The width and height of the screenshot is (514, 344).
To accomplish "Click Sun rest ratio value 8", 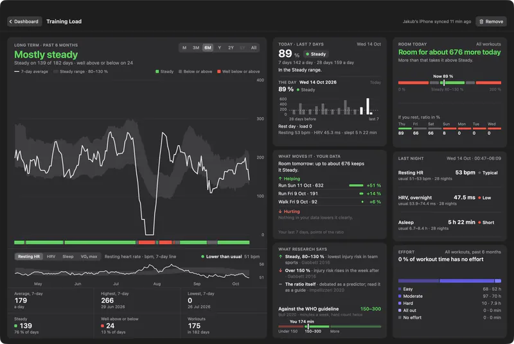I will pos(444,133).
